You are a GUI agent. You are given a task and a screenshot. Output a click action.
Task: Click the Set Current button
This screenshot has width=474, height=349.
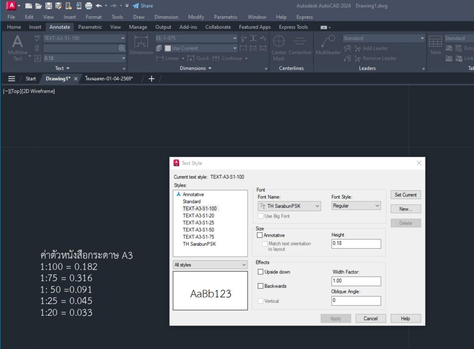[x=405, y=194]
